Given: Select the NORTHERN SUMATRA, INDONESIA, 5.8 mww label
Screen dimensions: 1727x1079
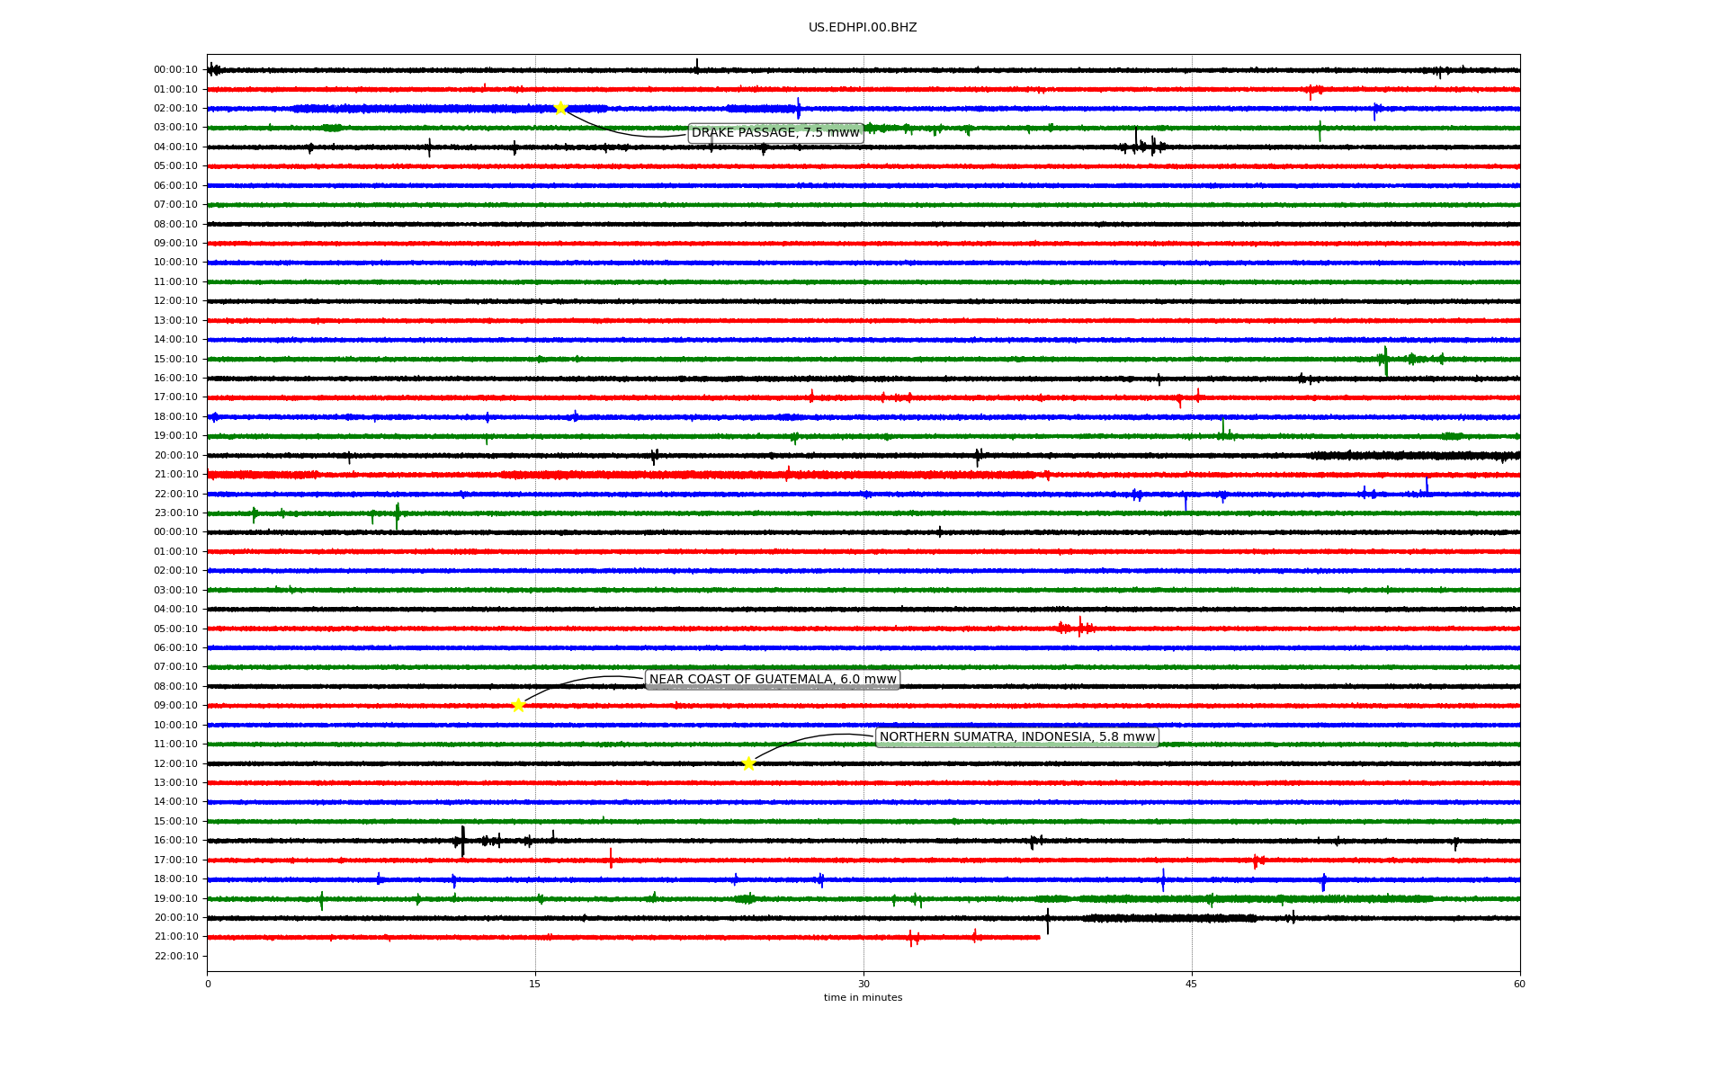Looking at the screenshot, I should [1017, 737].
